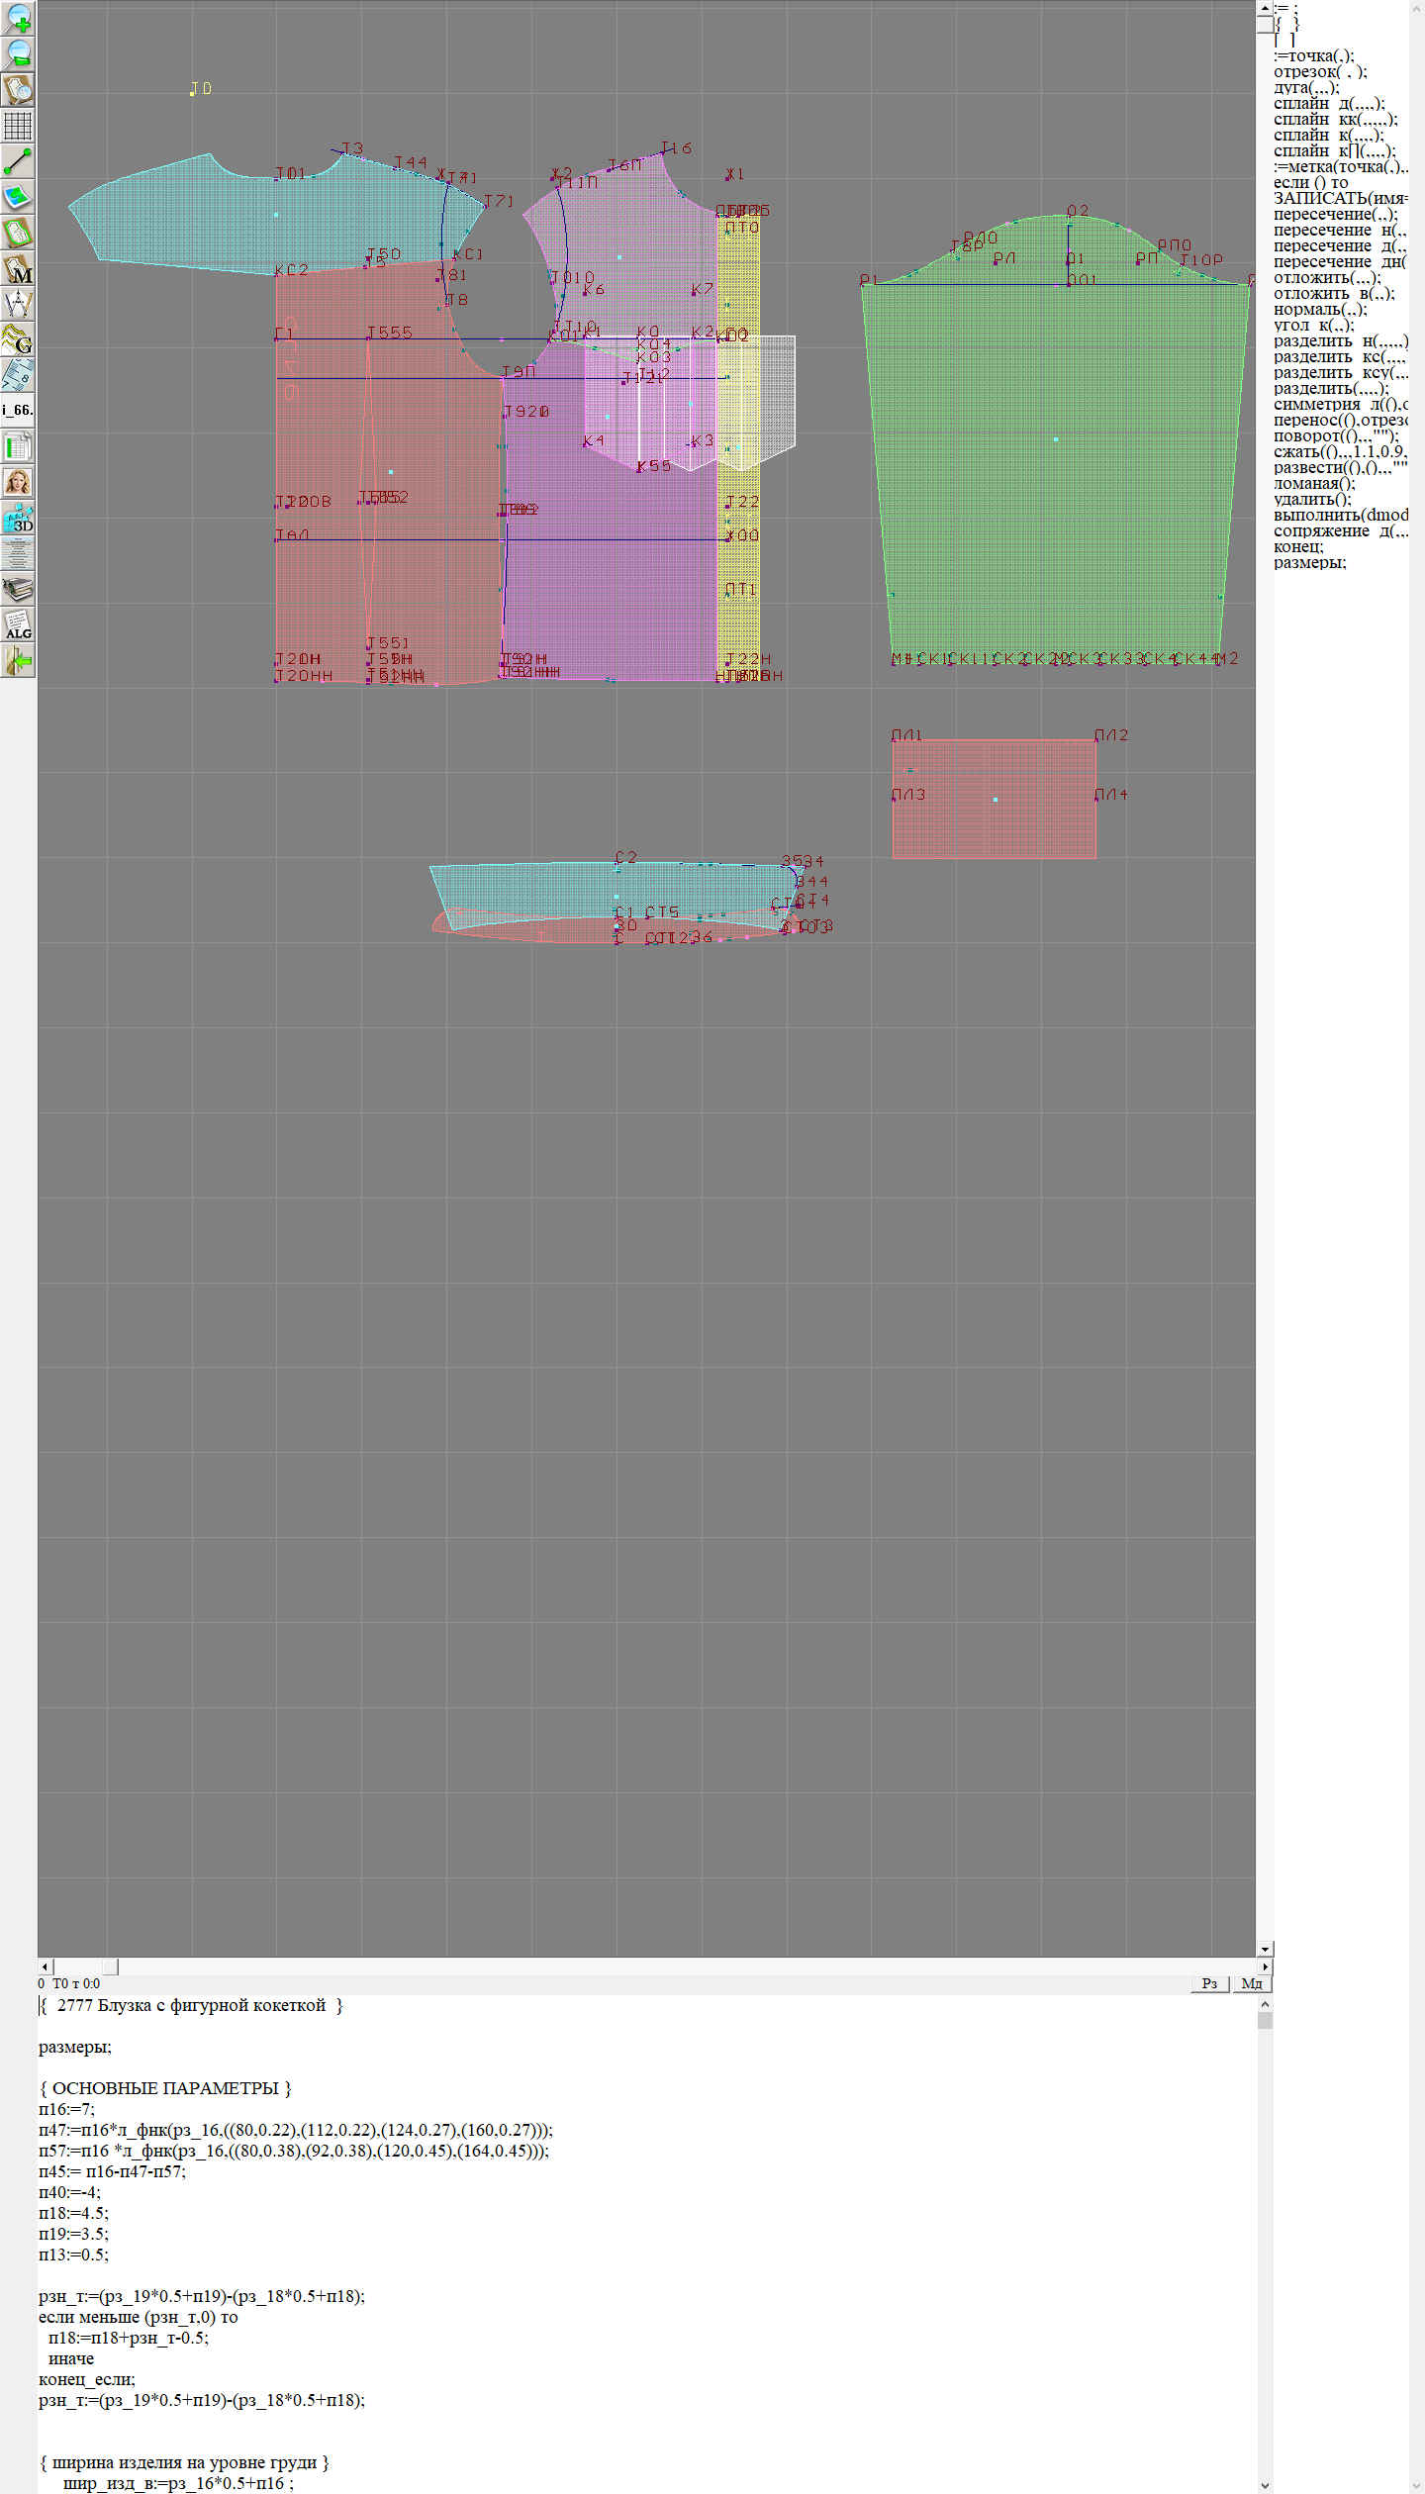Click the canvas horizontal scrollbar right arrow

1265,1966
